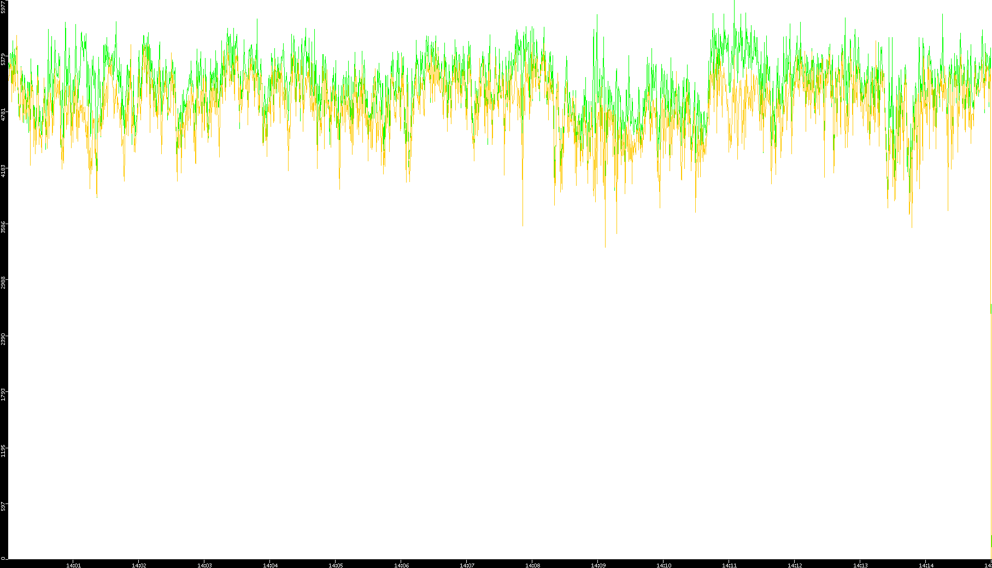Click the 597 vertical axis label
The width and height of the screenshot is (992, 568).
(x=3, y=506)
